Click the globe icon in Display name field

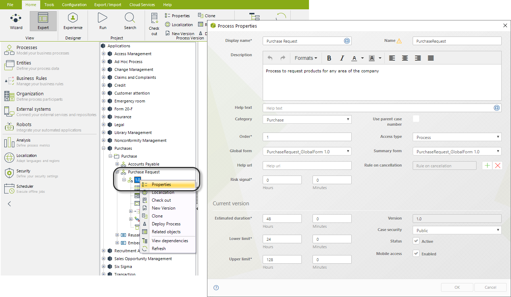347,41
